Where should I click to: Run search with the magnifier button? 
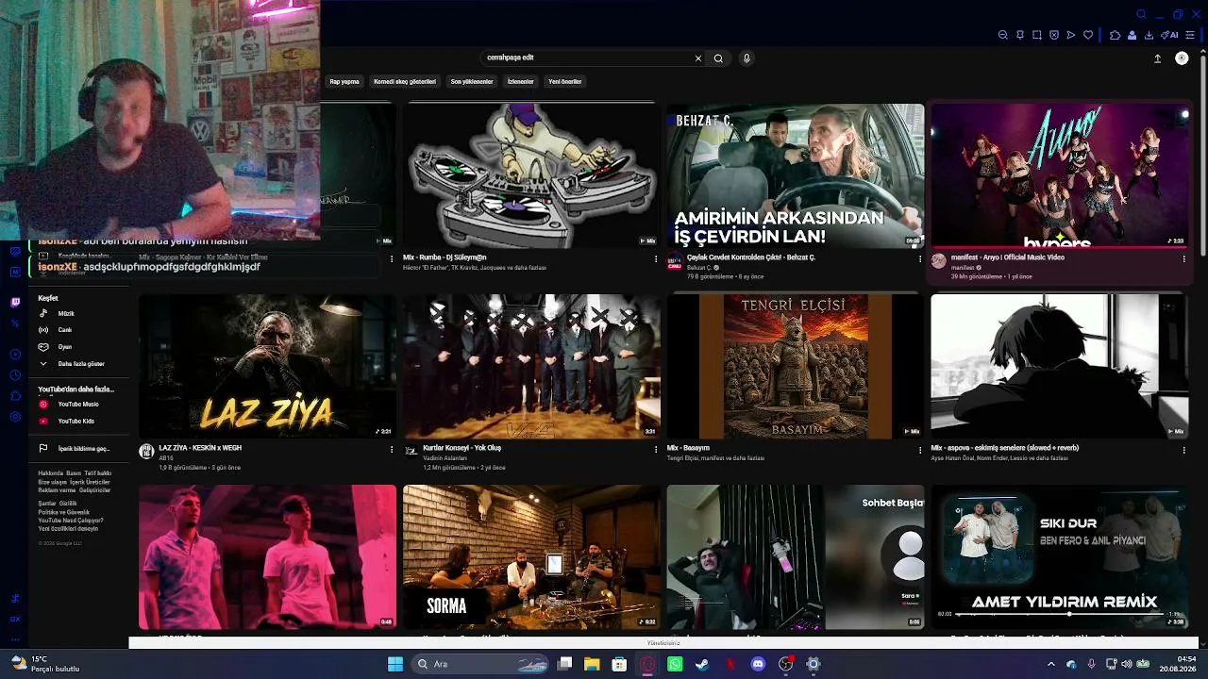(x=718, y=58)
